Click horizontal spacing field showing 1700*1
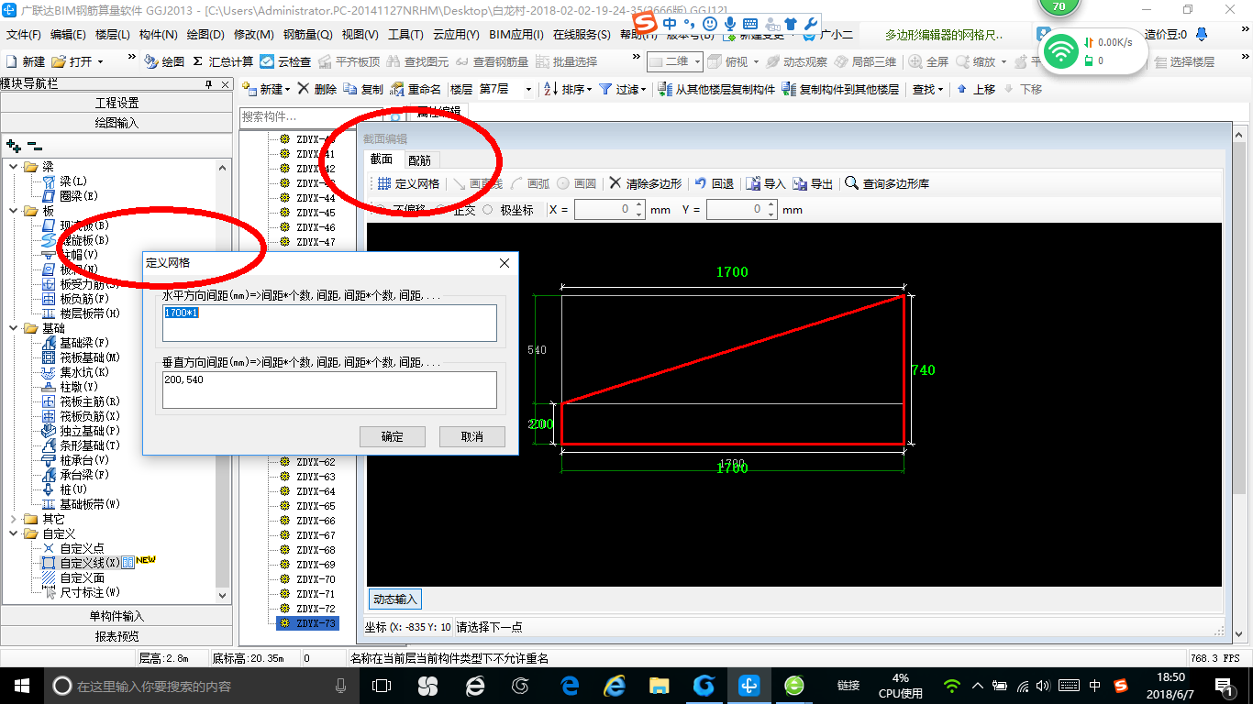The height and width of the screenshot is (704, 1253). 329,323
